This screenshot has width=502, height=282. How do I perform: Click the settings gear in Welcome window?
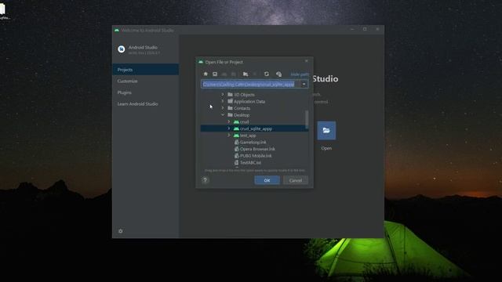(x=120, y=231)
